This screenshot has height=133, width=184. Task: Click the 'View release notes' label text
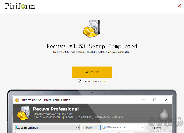tap(96, 81)
